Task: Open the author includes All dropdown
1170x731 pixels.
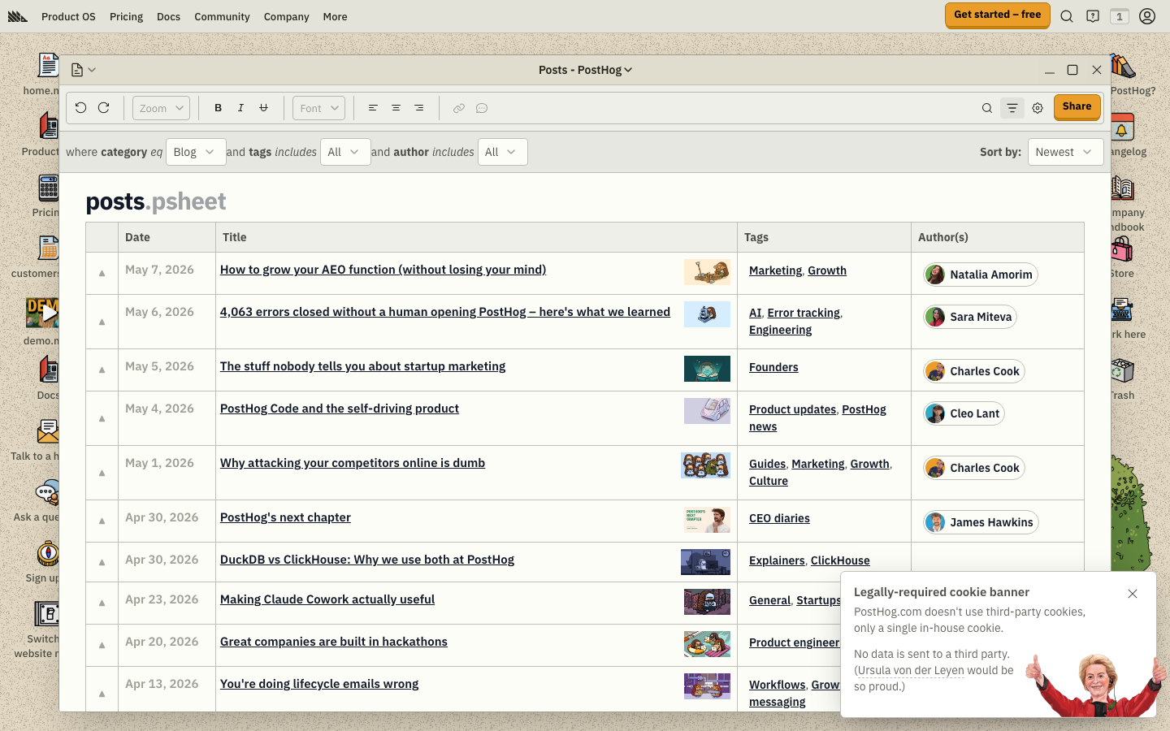Action: tap(503, 152)
